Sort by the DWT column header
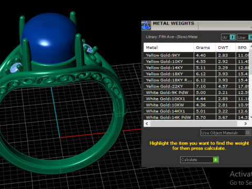Viewport: 252px width, 189px height. 226,47
